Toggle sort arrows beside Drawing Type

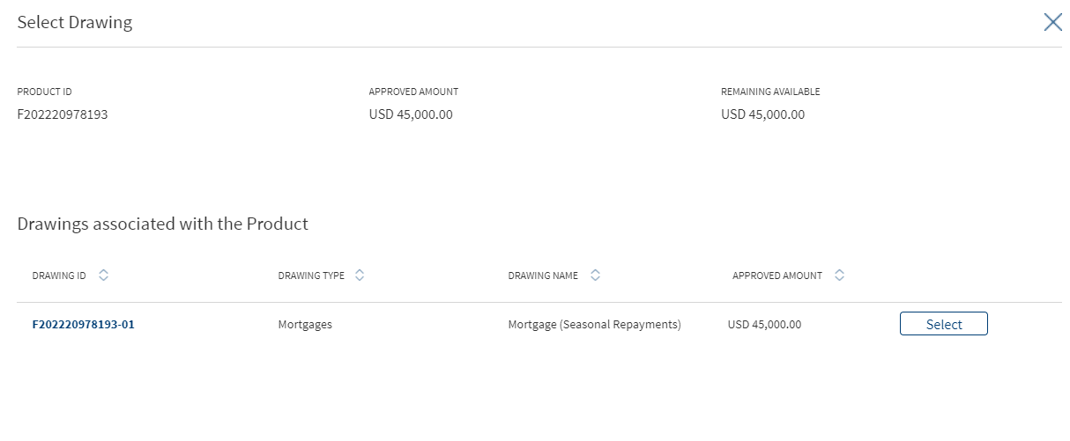point(360,276)
